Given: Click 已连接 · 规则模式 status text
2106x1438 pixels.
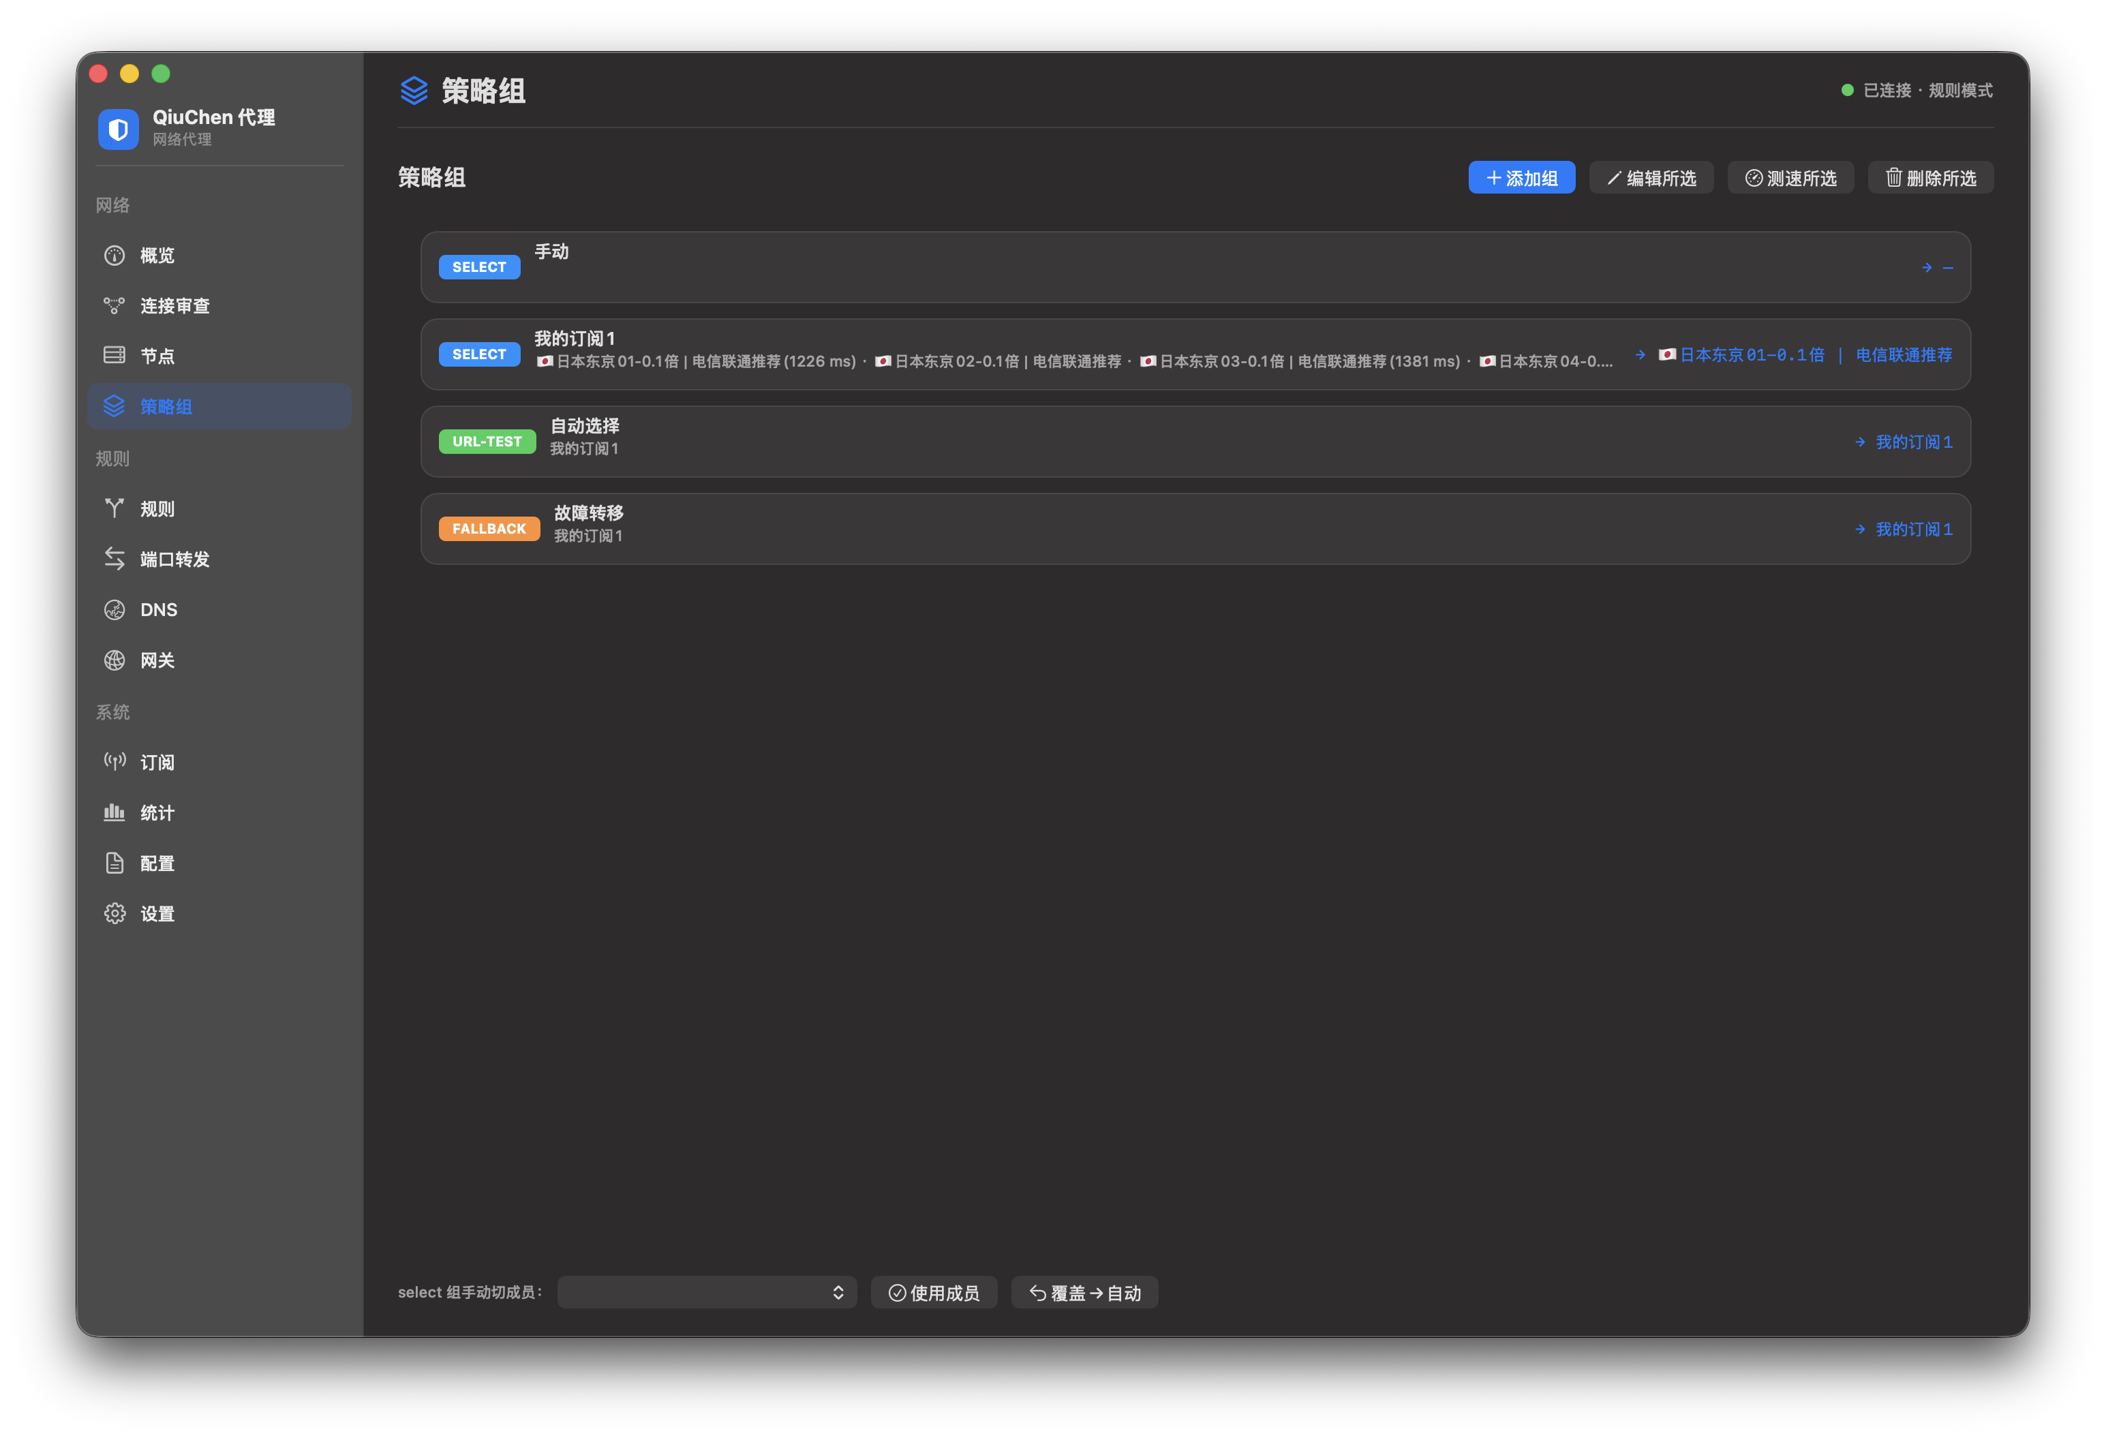Looking at the screenshot, I should [x=1927, y=91].
